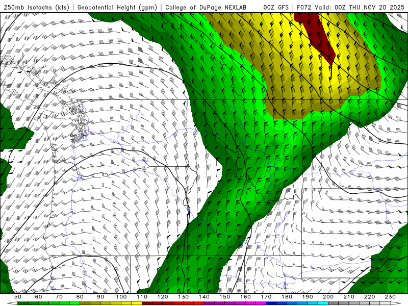This screenshot has width=408, height=306.
Task: Click the "College of DuPage NEXLAB" credit text
Action: [206, 7]
